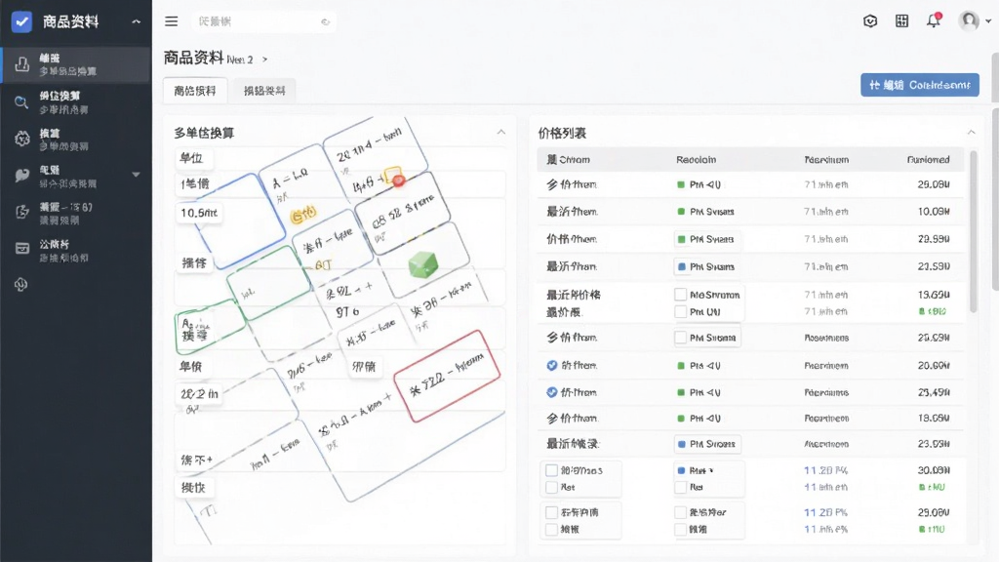Open the shield icon in the top bar

pyautogui.click(x=870, y=21)
